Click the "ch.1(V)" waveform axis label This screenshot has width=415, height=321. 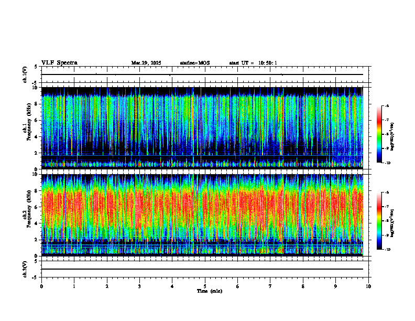pos(25,74)
